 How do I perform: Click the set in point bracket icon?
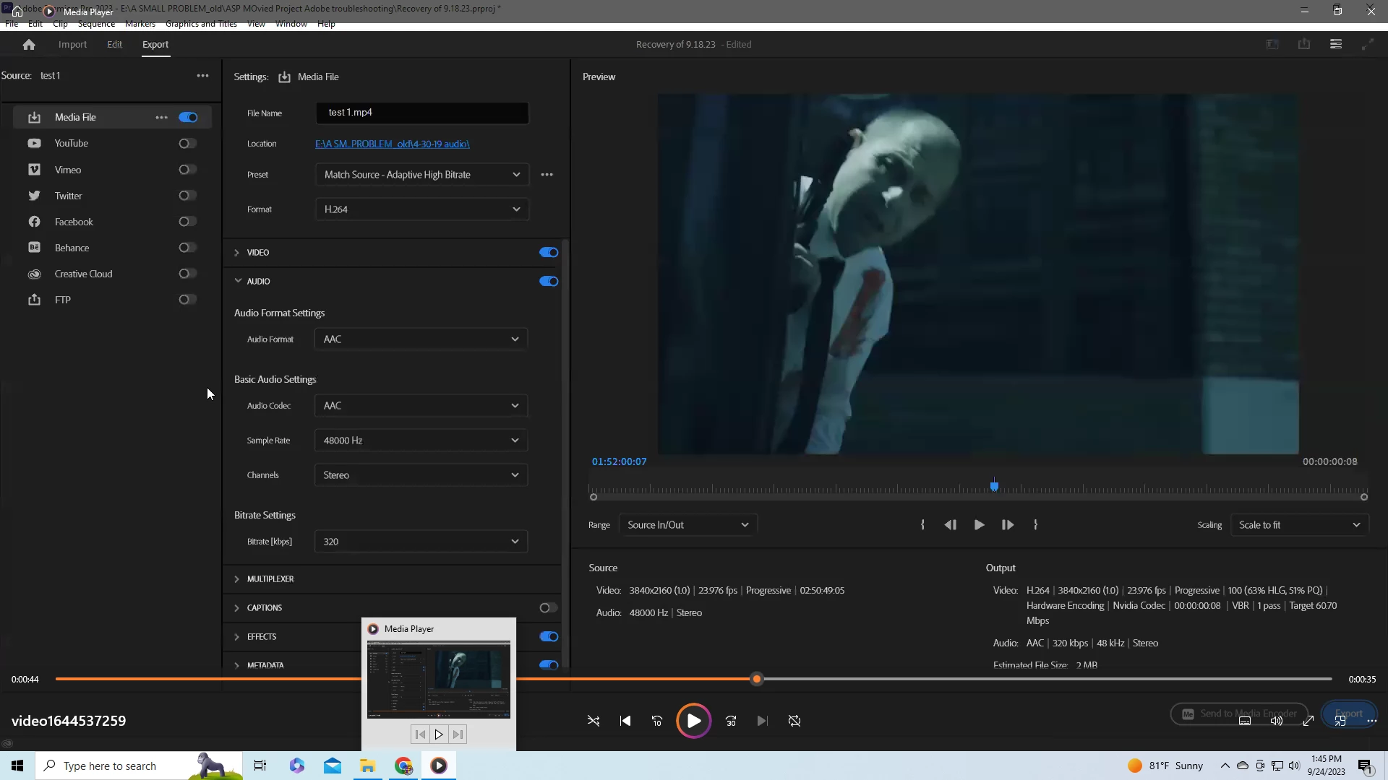click(x=922, y=525)
